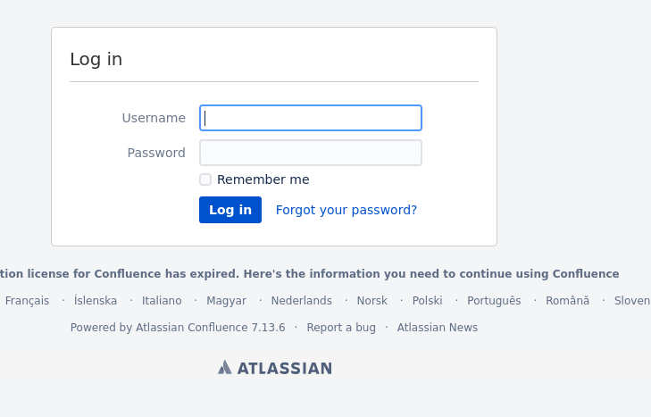Change language to Português

[494, 301]
